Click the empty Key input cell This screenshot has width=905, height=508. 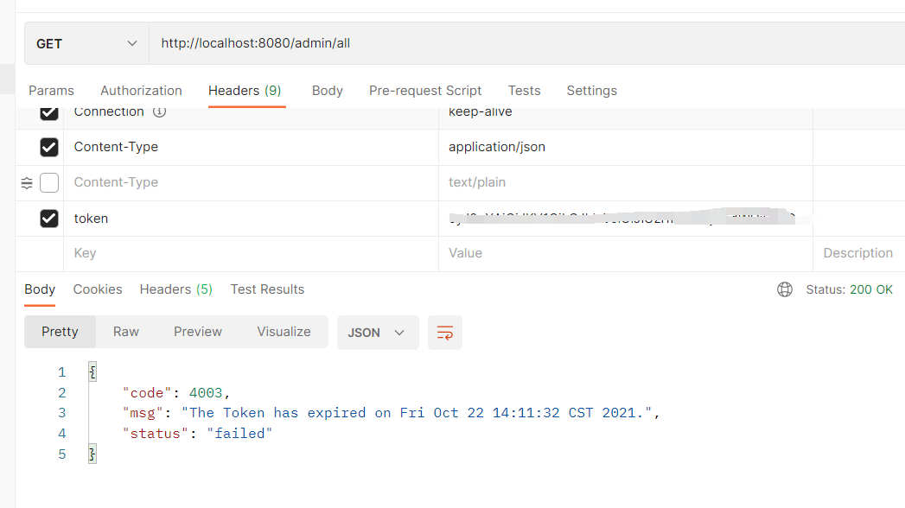pos(251,253)
